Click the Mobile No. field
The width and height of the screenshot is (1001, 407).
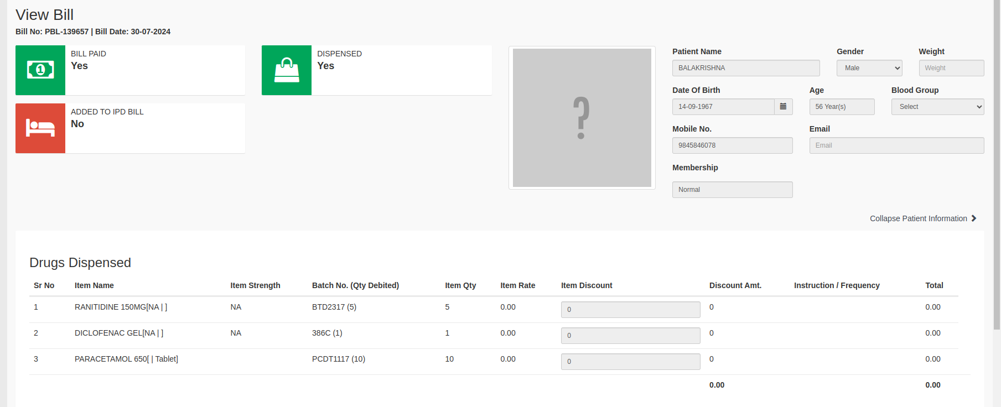coord(732,145)
